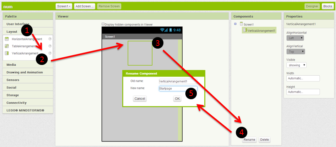Enable Display hidden components in Viewer

(103, 24)
